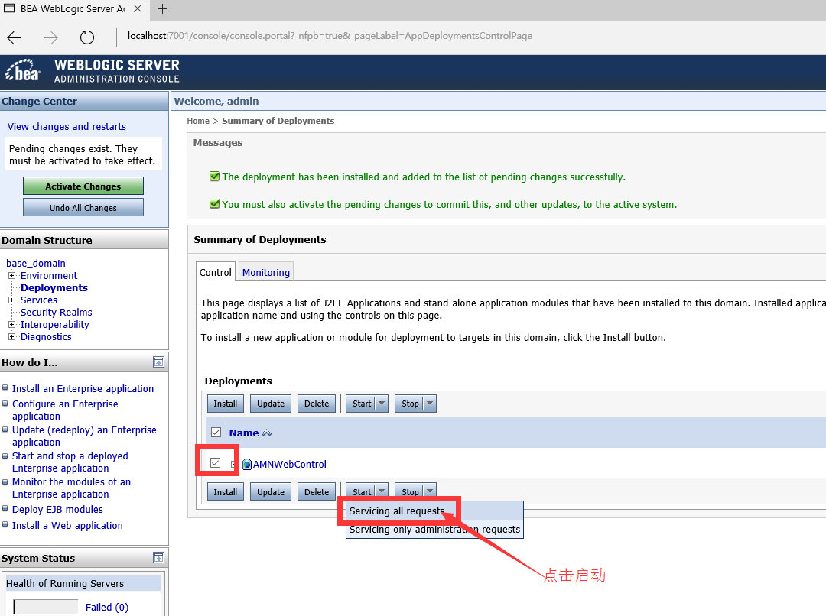Click the Home breadcrumb link
Screen dimensions: 826x616
coord(198,121)
